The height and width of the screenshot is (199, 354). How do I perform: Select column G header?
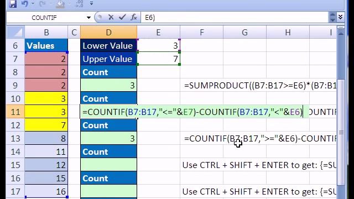pyautogui.click(x=244, y=33)
